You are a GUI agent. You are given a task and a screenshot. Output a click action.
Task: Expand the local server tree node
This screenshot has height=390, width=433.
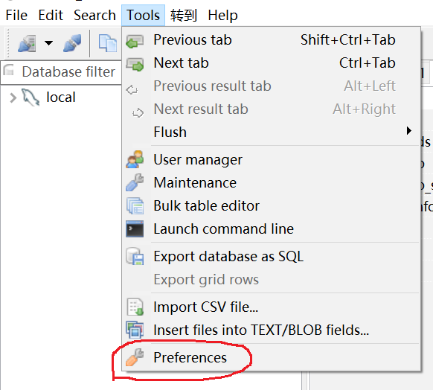13,97
